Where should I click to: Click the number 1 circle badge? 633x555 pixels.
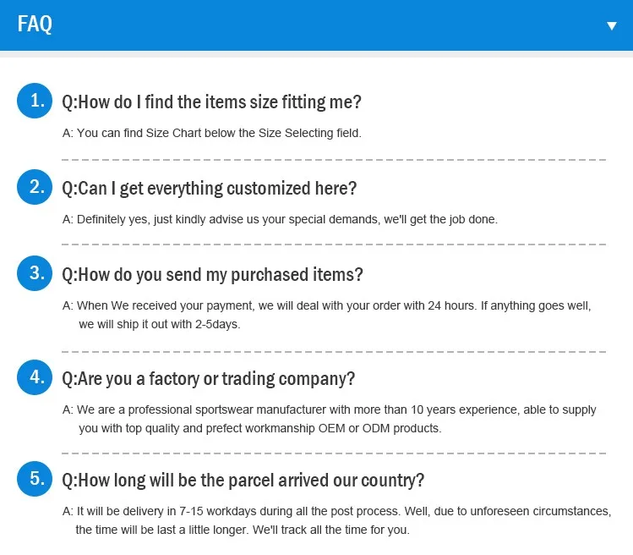(35, 102)
